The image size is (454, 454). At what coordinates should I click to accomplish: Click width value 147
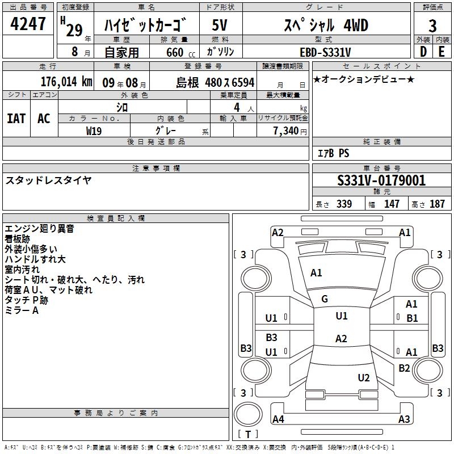point(392,204)
